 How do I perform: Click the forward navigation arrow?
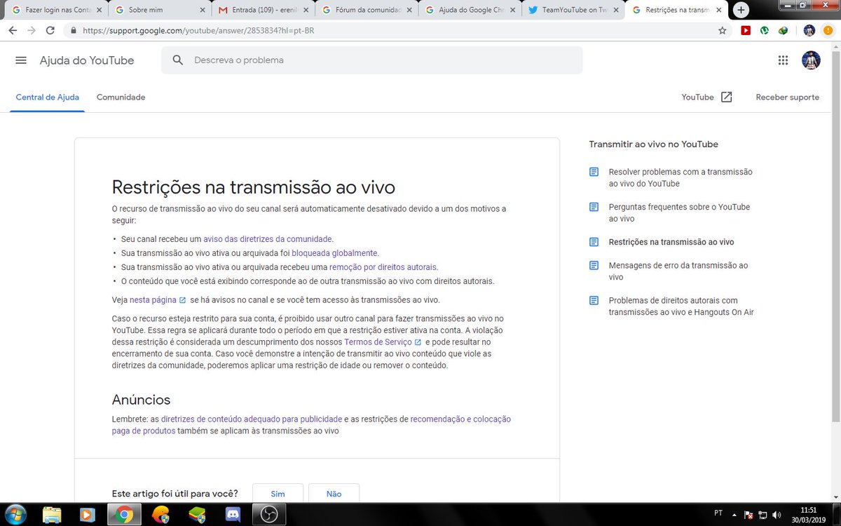[32, 31]
